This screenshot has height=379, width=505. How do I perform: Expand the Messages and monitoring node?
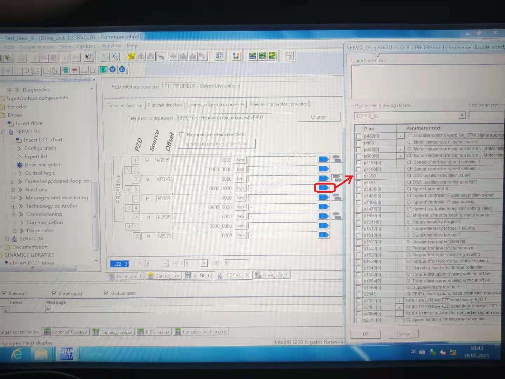[x=13, y=198]
